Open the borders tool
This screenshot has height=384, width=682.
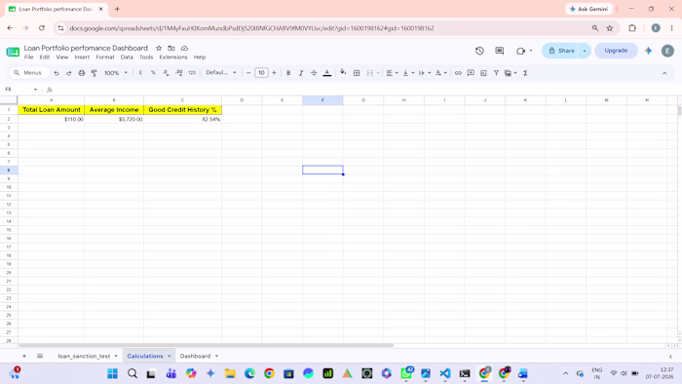[357, 73]
